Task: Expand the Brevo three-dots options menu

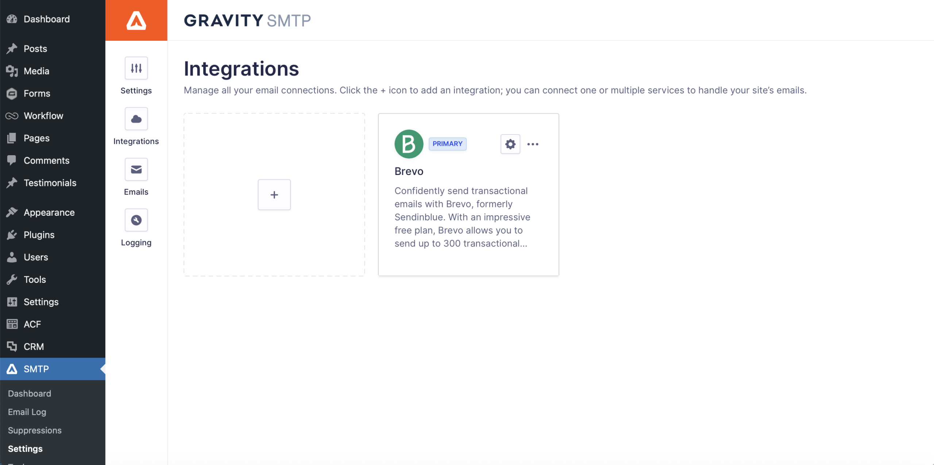Action: [533, 144]
